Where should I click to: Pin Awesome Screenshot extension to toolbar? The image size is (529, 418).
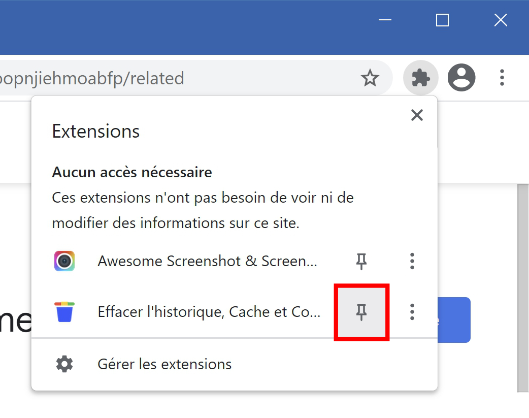pyautogui.click(x=361, y=261)
